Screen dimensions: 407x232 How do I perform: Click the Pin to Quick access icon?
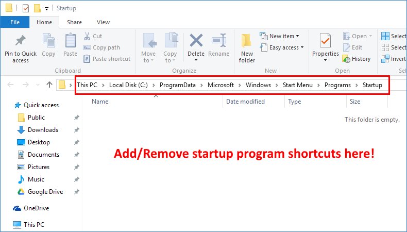(x=21, y=41)
